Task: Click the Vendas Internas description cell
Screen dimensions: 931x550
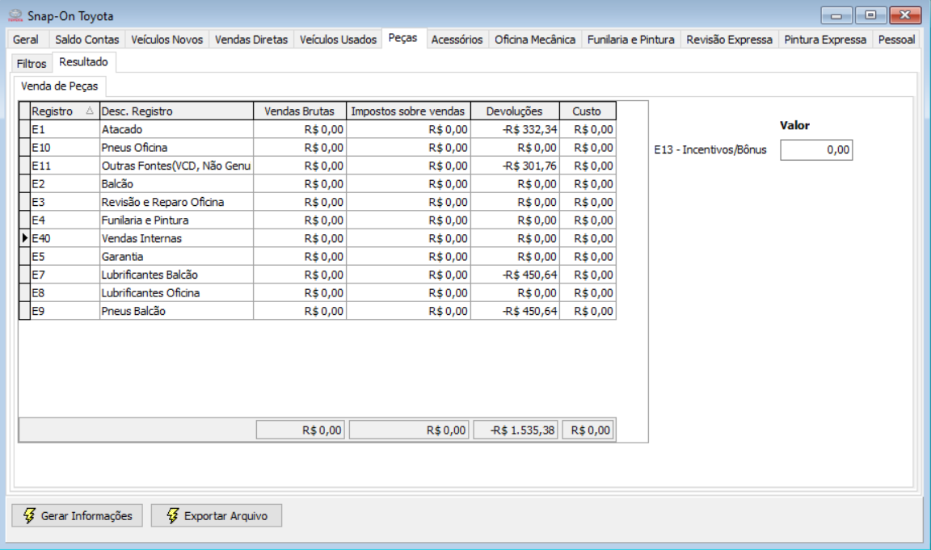Action: pos(176,238)
